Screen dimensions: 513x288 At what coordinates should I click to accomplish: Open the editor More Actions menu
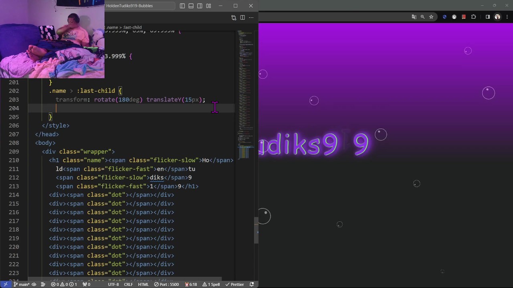coord(251,18)
